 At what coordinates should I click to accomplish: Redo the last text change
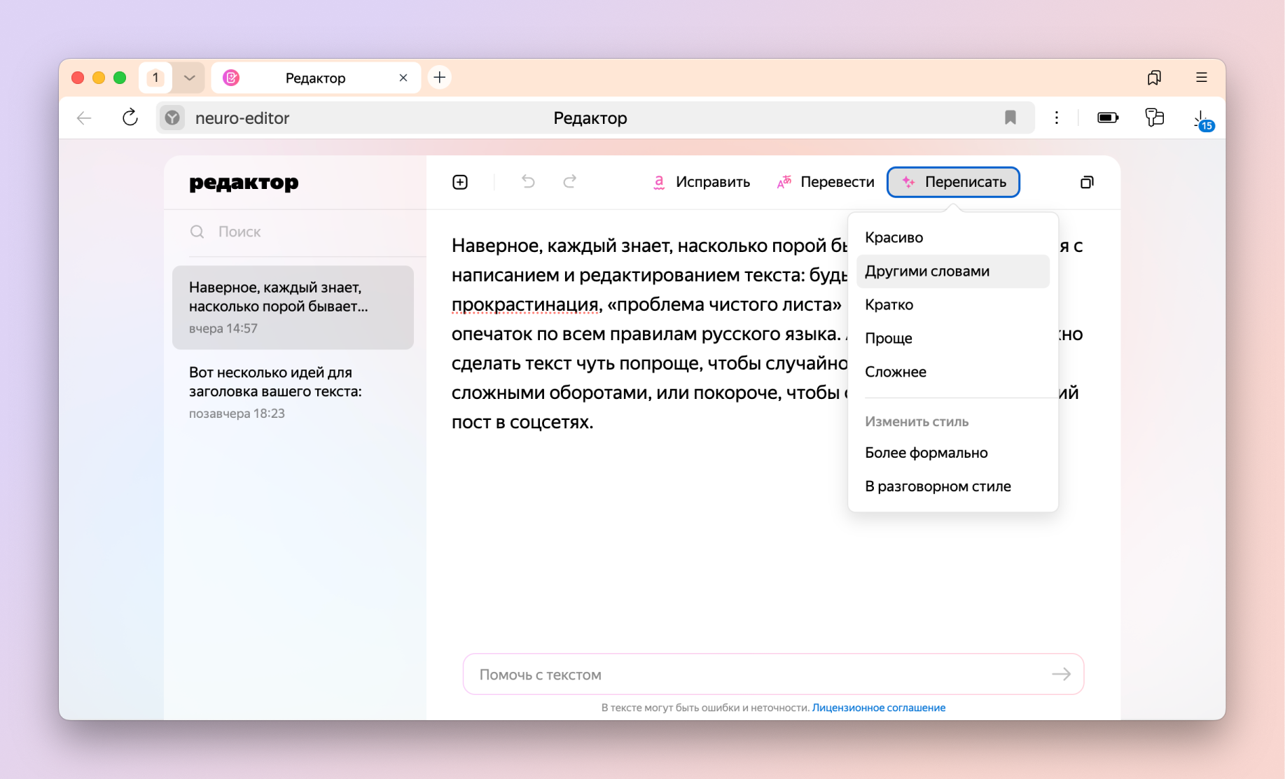point(569,182)
